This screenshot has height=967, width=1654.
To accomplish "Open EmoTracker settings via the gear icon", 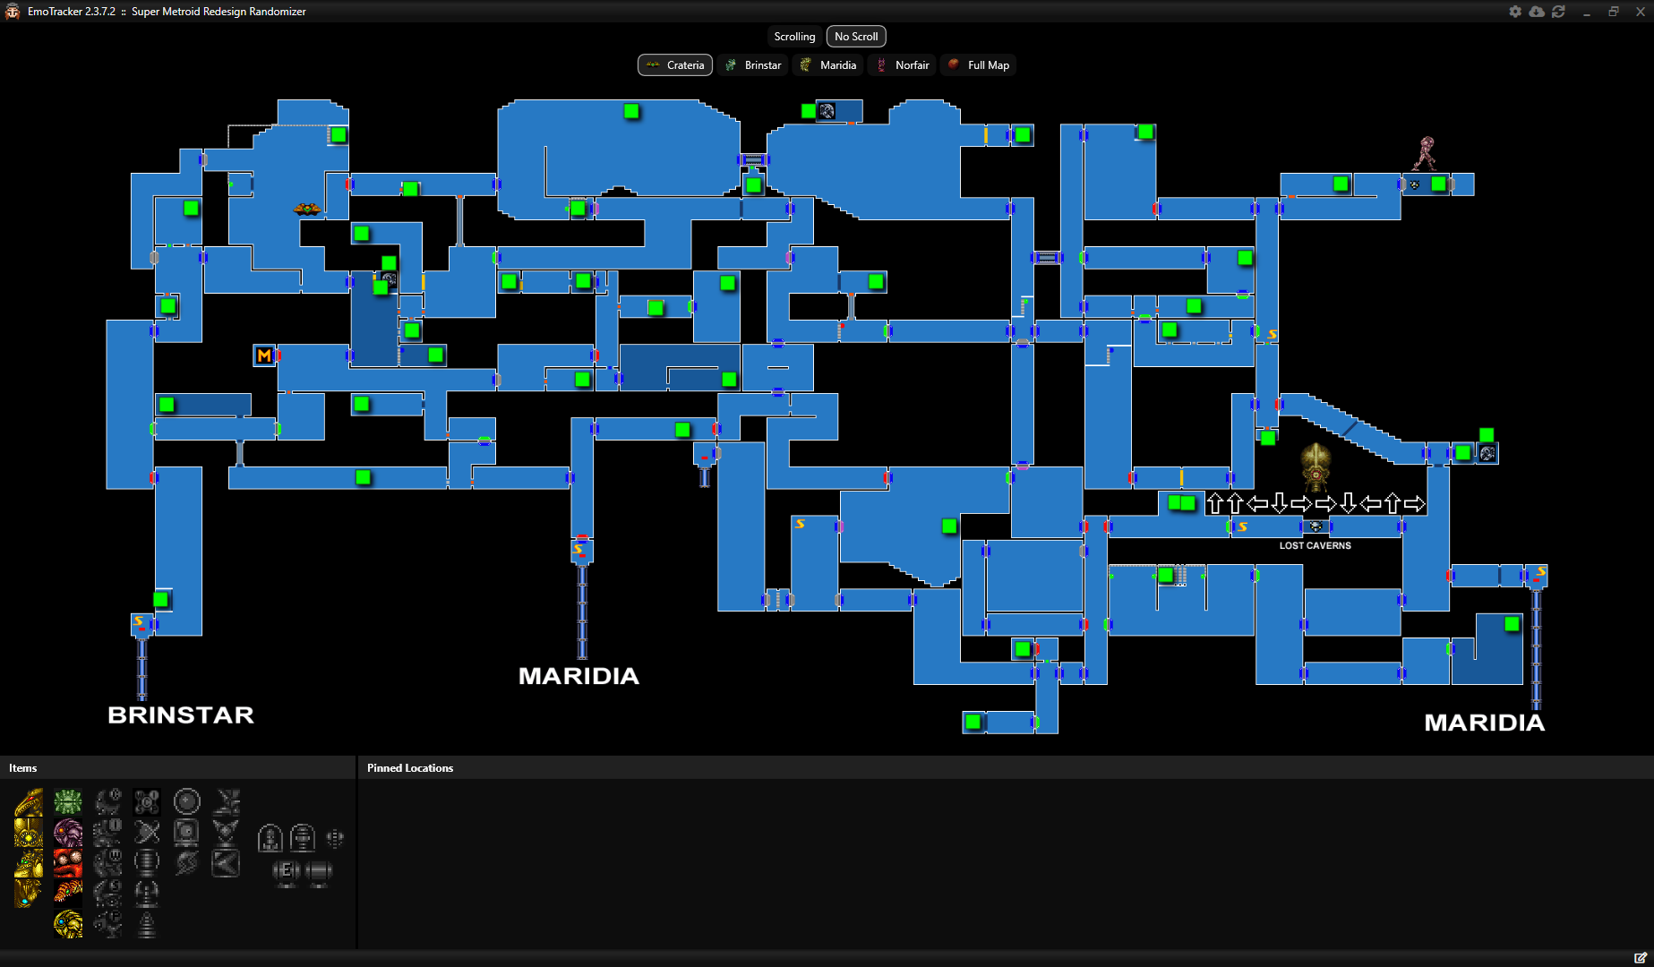I will click(1515, 12).
